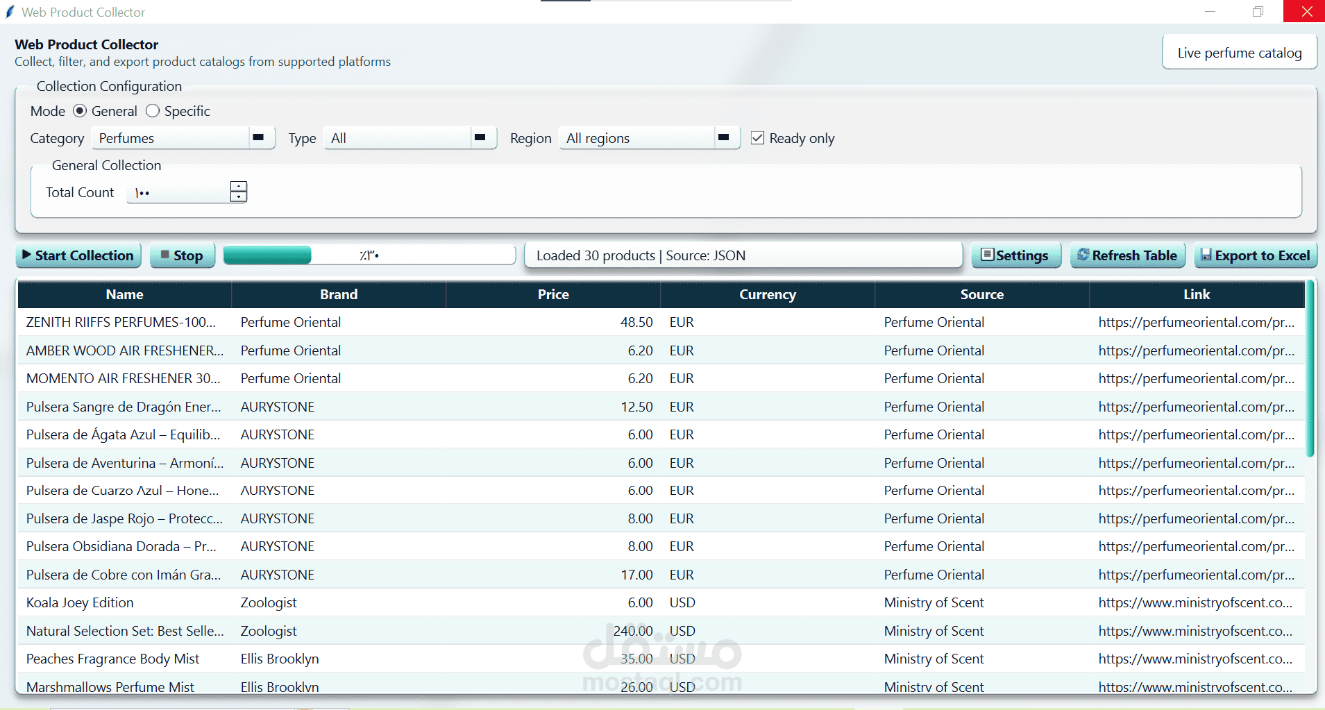Click the collection progress bar

point(369,255)
